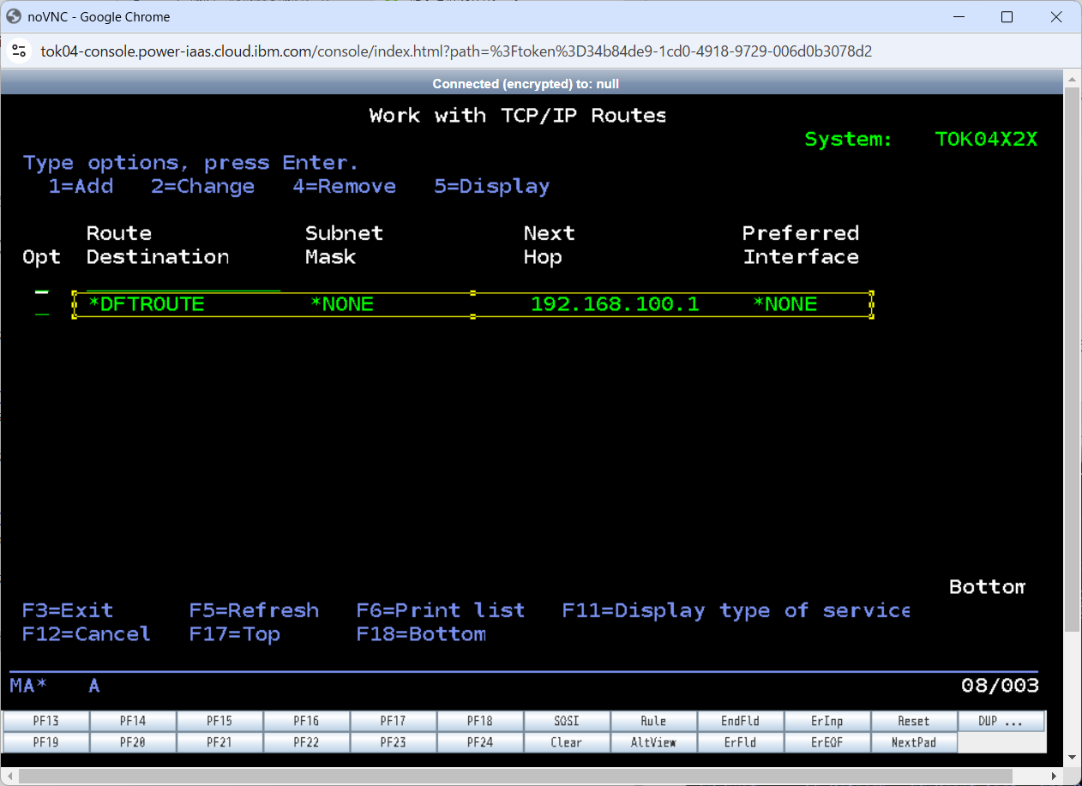This screenshot has width=1082, height=786.
Task: Click the PF15 keypad button
Action: [x=219, y=721]
